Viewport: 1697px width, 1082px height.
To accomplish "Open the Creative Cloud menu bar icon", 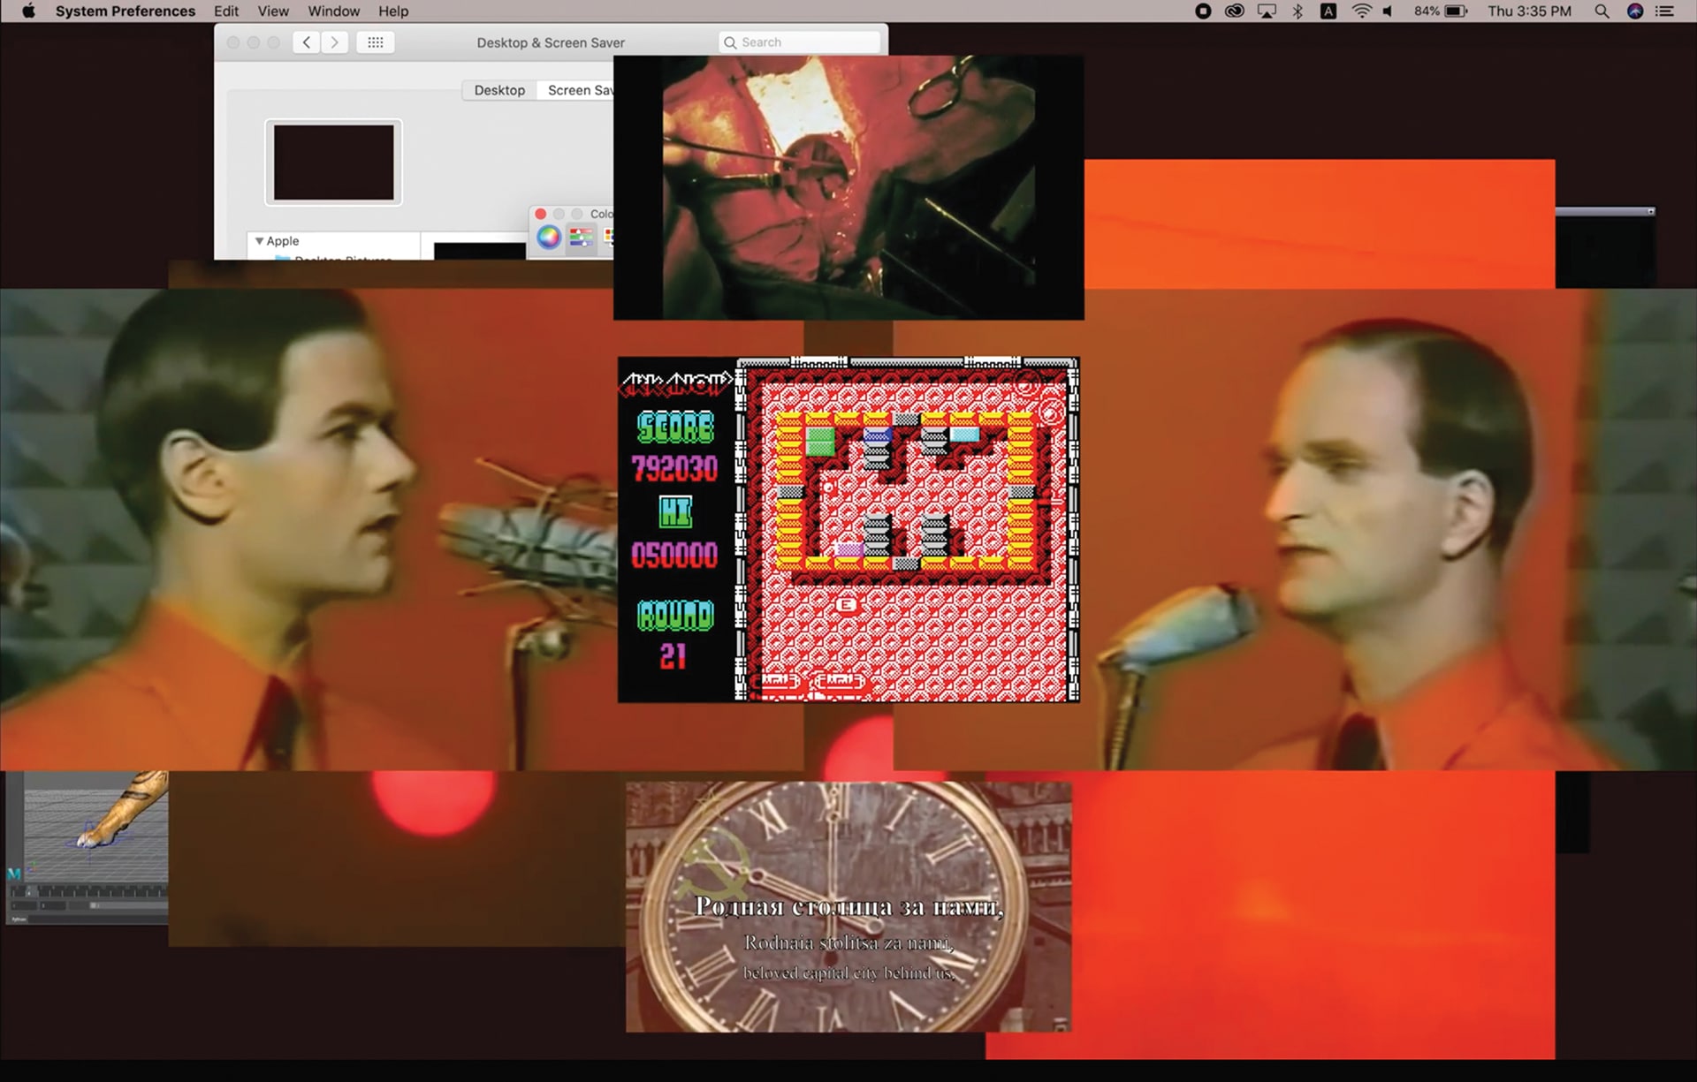I will coord(1235,11).
